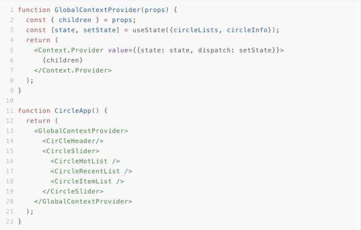Click the opening GlobalContextProvider JSX tag
The image size is (361, 230).
point(81,131)
